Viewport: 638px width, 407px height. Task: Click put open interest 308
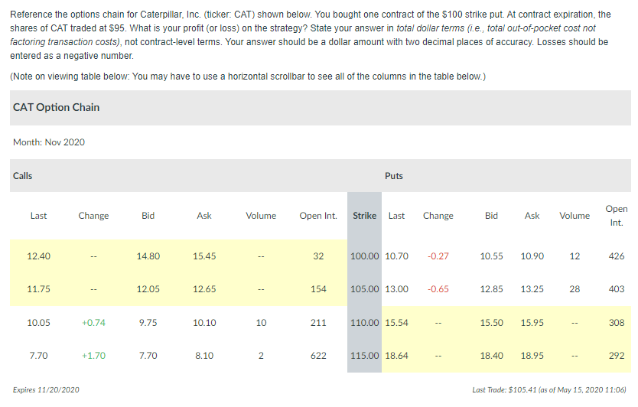616,323
